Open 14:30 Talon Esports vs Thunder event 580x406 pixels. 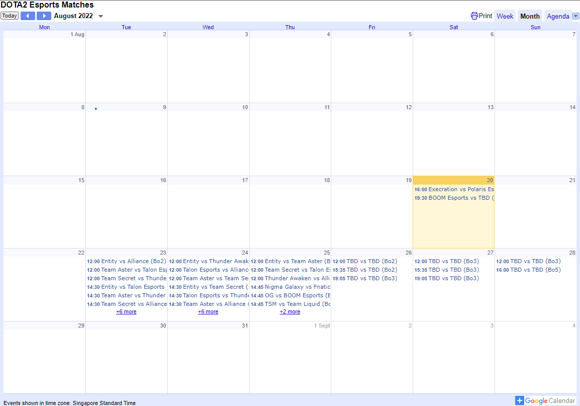click(x=209, y=295)
